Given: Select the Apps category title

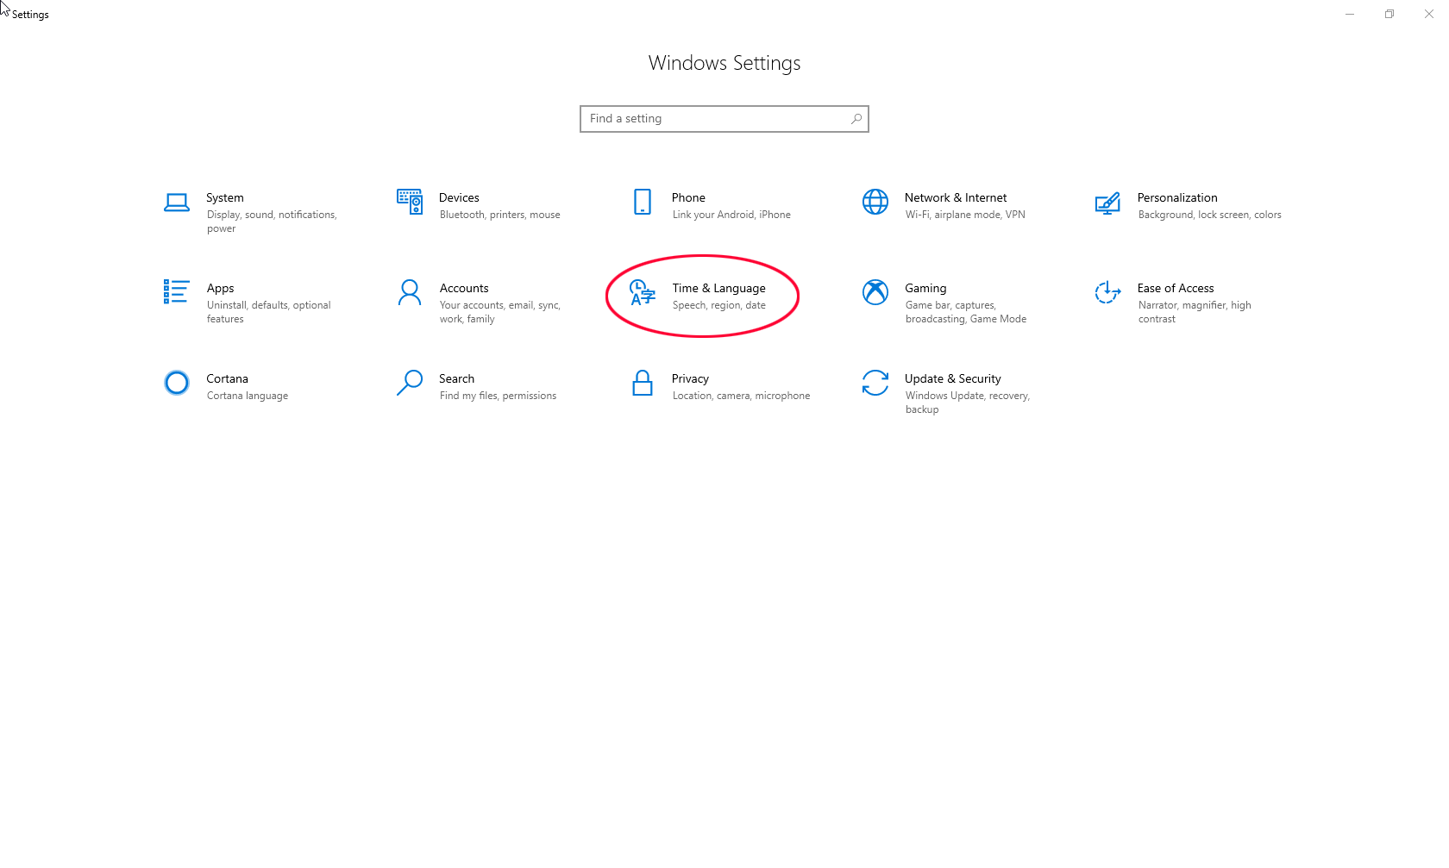Looking at the screenshot, I should point(220,289).
